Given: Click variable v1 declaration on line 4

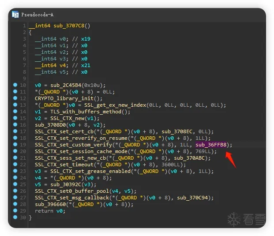Looking at the screenshot, I should click(x=63, y=45).
